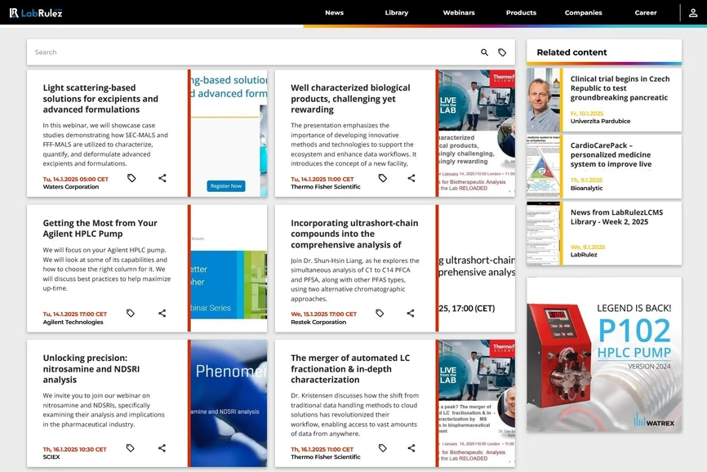Go to Webinars section

(x=459, y=12)
